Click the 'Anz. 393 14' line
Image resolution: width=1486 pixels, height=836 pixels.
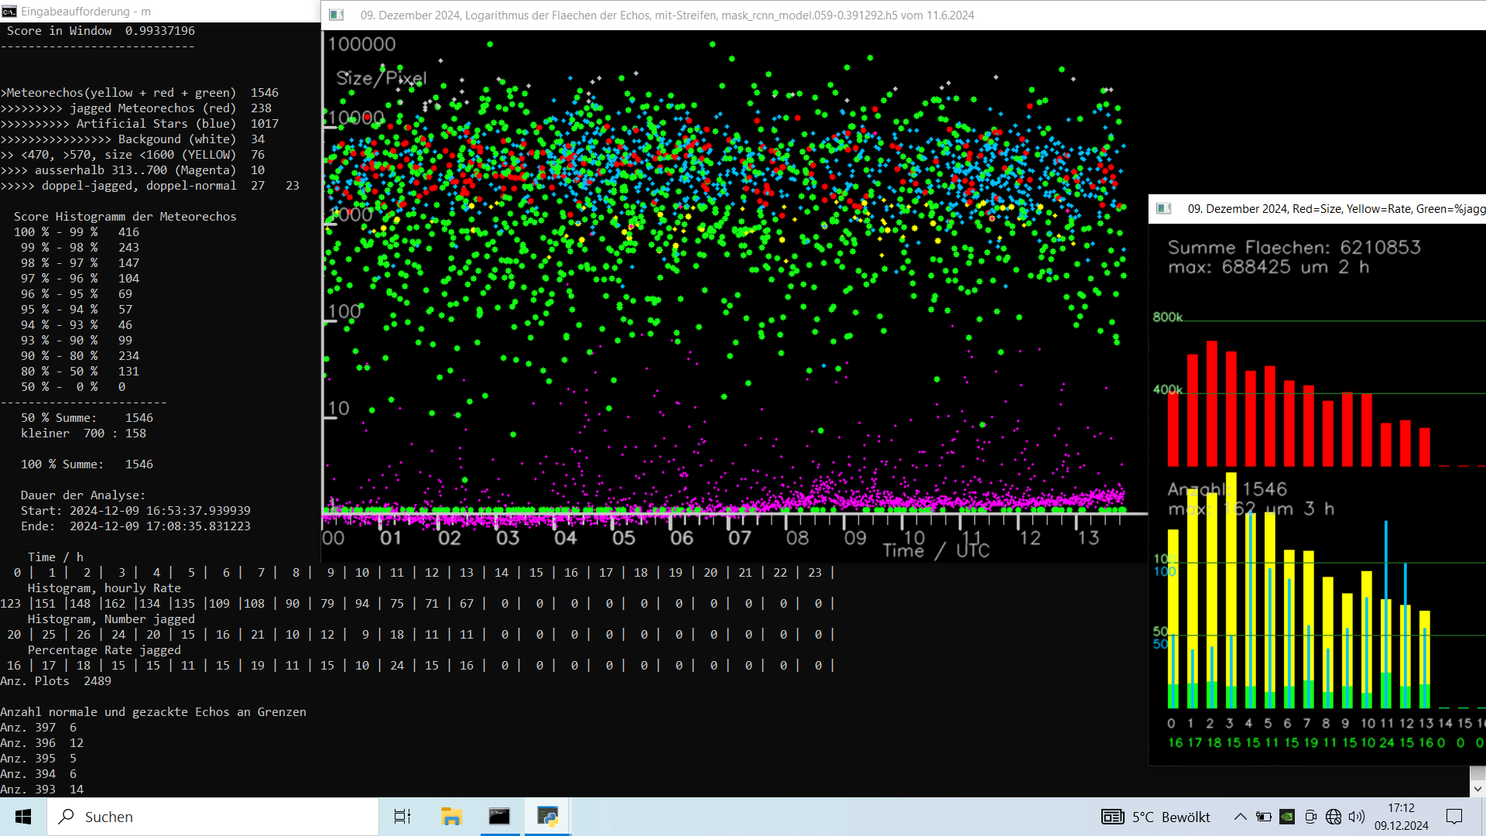[x=42, y=790]
